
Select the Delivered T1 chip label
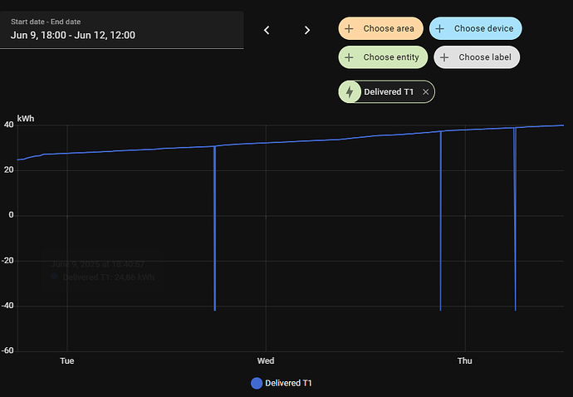point(389,91)
